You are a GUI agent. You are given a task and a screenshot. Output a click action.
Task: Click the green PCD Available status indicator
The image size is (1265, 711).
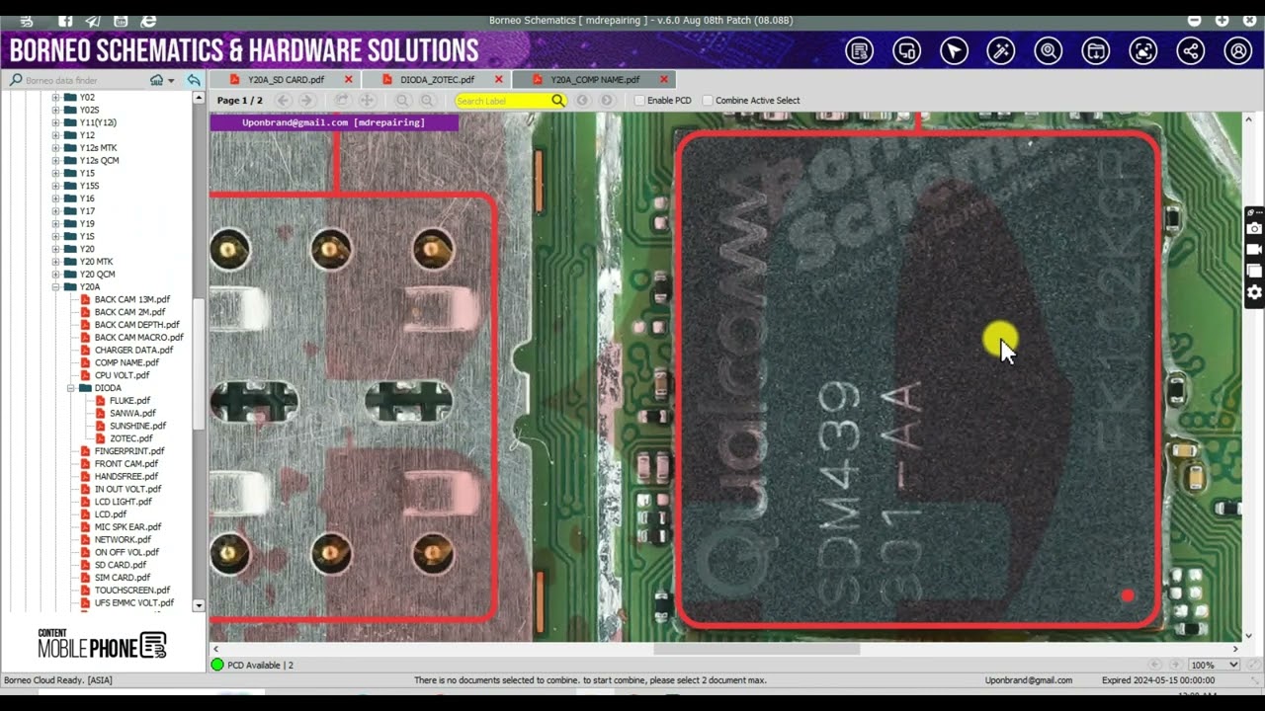click(x=218, y=665)
